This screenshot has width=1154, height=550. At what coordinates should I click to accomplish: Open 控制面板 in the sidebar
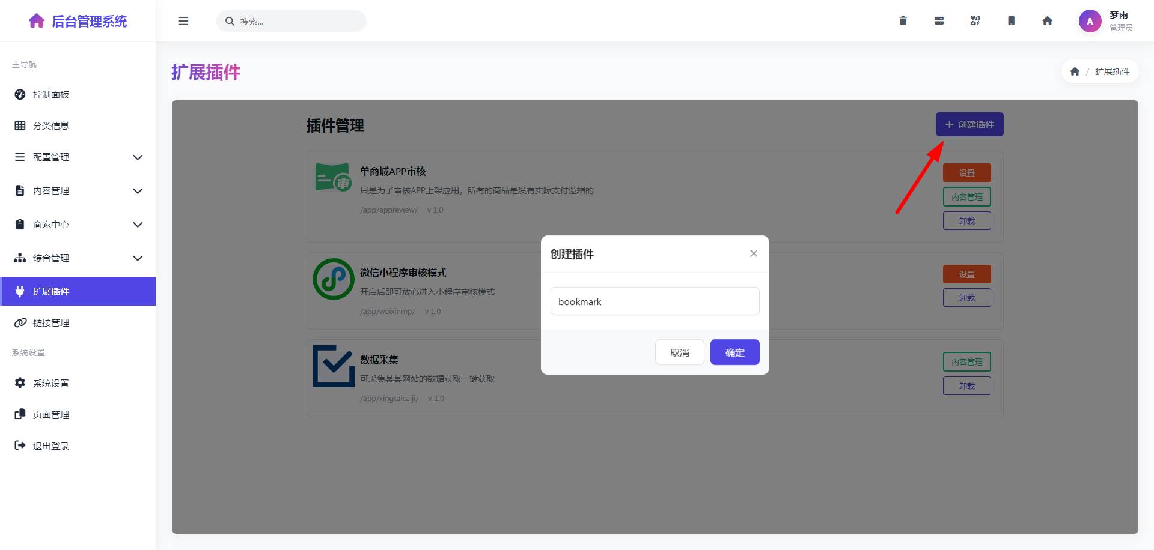point(51,95)
